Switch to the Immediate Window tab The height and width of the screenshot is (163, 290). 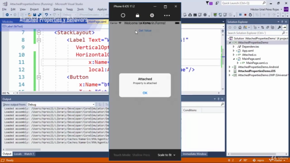[x=194, y=154]
